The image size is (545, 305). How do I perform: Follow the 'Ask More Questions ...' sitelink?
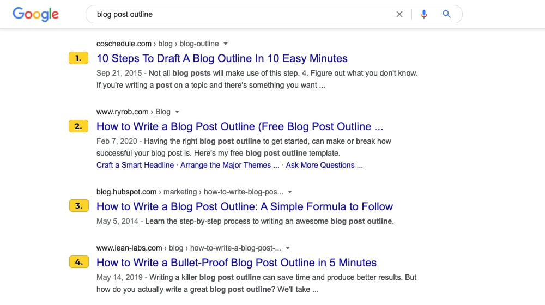tap(324, 166)
